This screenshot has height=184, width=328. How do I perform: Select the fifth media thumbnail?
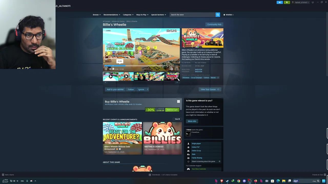(172, 76)
